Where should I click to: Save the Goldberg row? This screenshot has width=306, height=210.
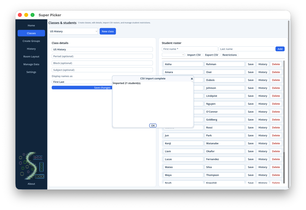pyautogui.click(x=251, y=119)
